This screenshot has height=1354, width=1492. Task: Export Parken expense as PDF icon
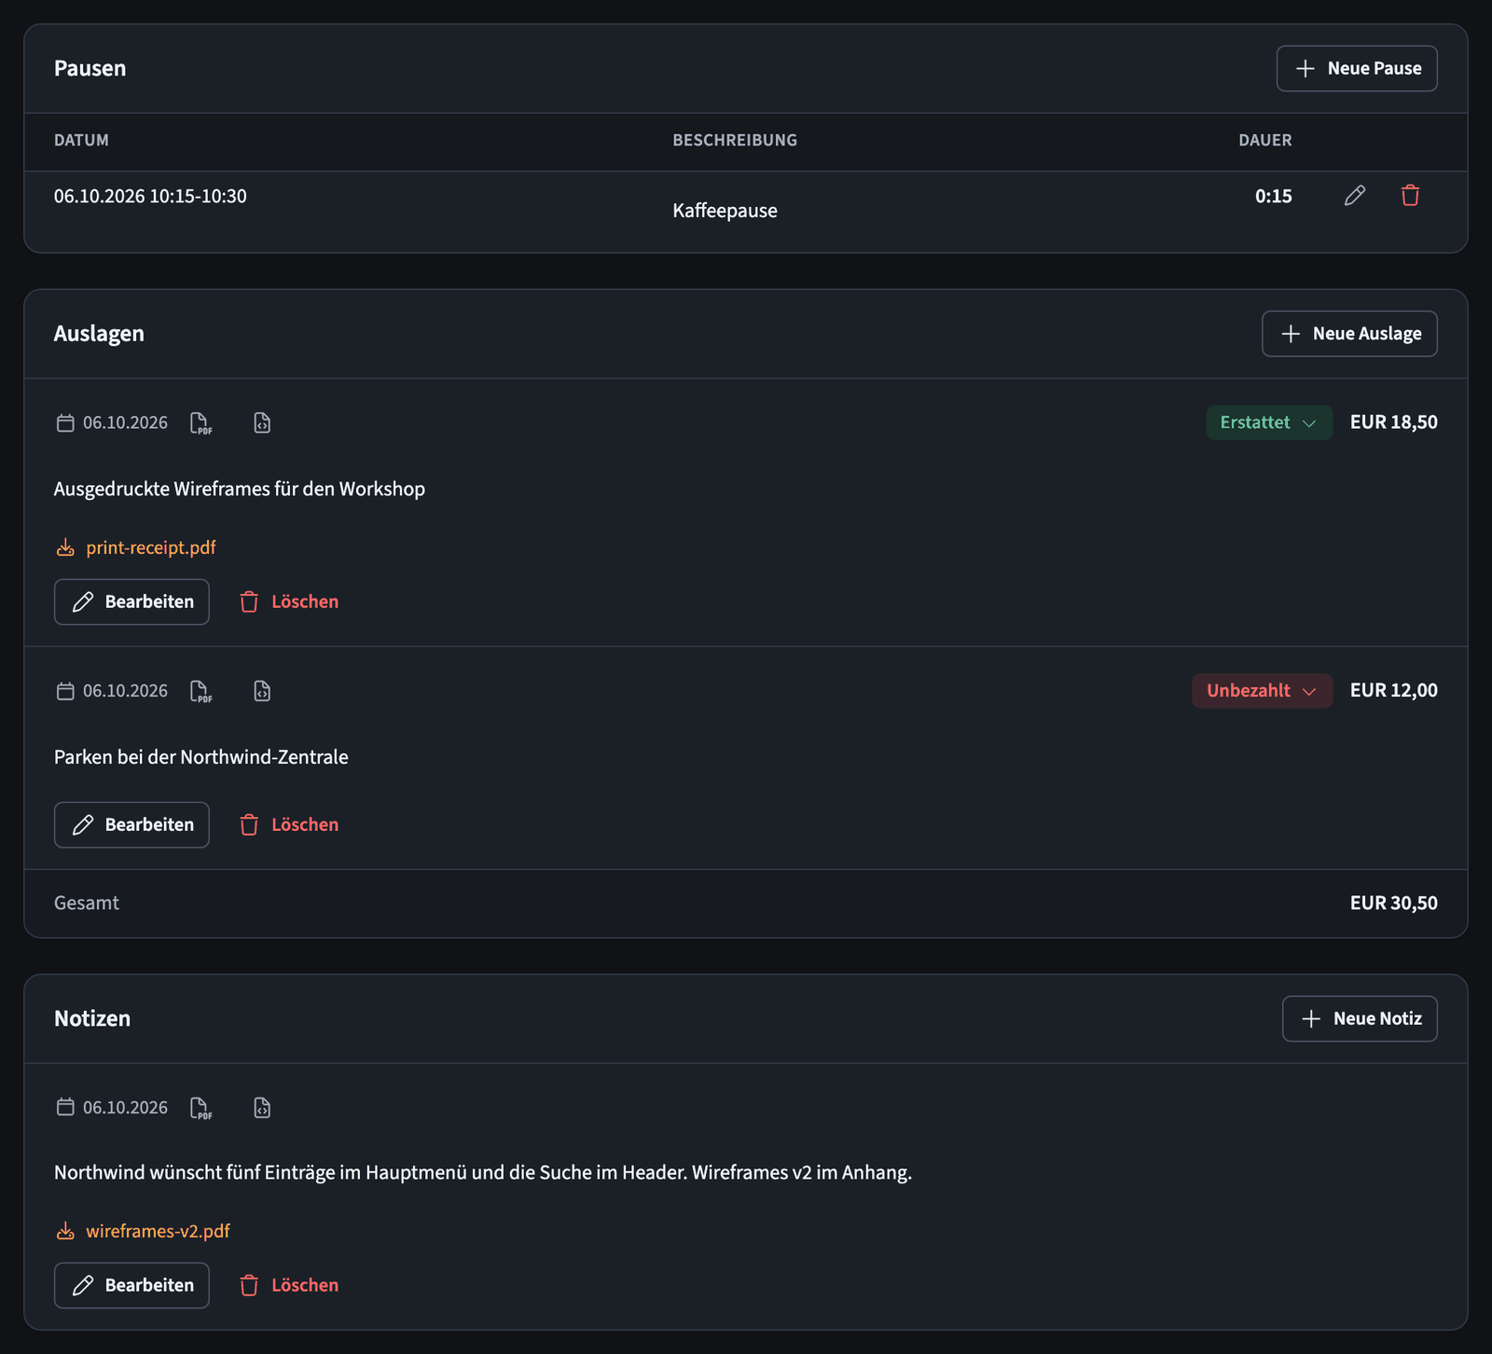(x=200, y=691)
